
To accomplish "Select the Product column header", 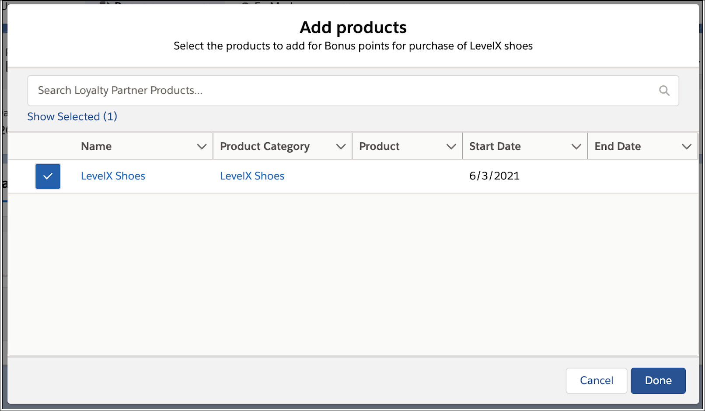I will 379,146.
